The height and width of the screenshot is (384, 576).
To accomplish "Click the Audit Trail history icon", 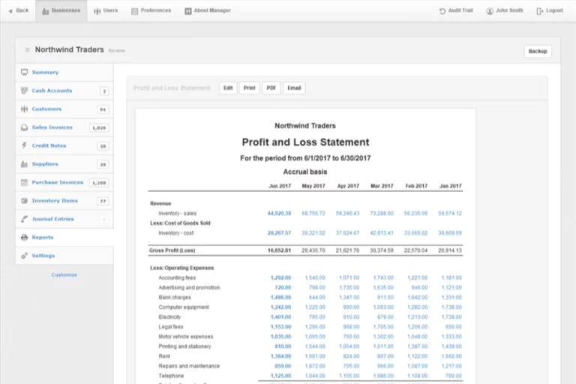I will (x=442, y=11).
